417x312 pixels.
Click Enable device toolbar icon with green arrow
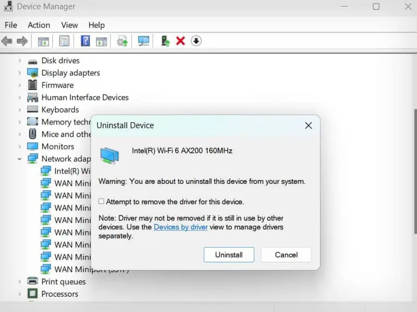tap(165, 41)
